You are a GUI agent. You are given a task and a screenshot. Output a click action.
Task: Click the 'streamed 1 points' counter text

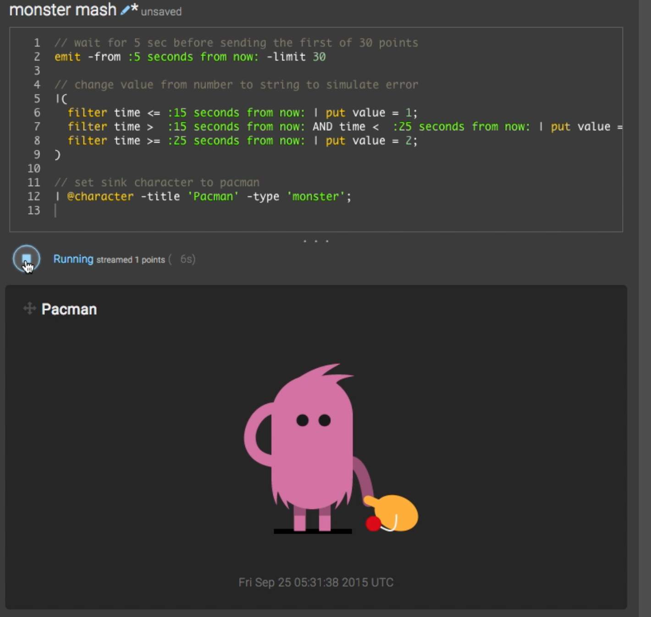pos(131,260)
